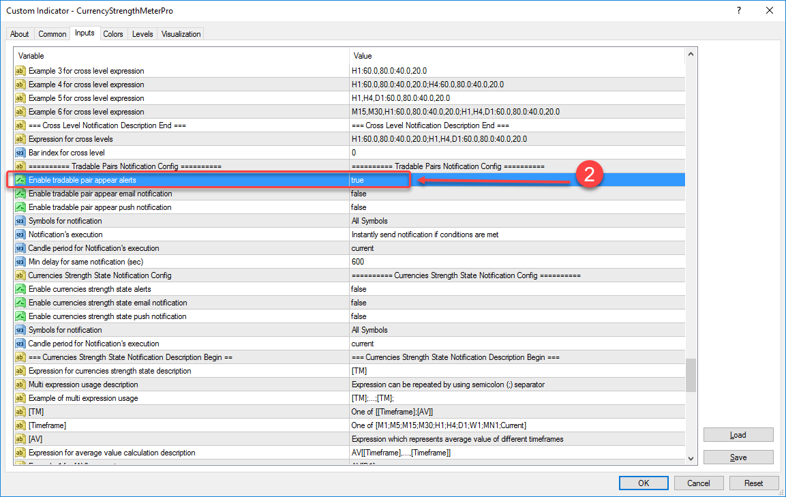The width and height of the screenshot is (786, 497).
Task: Switch to the Common tab
Action: click(x=52, y=34)
